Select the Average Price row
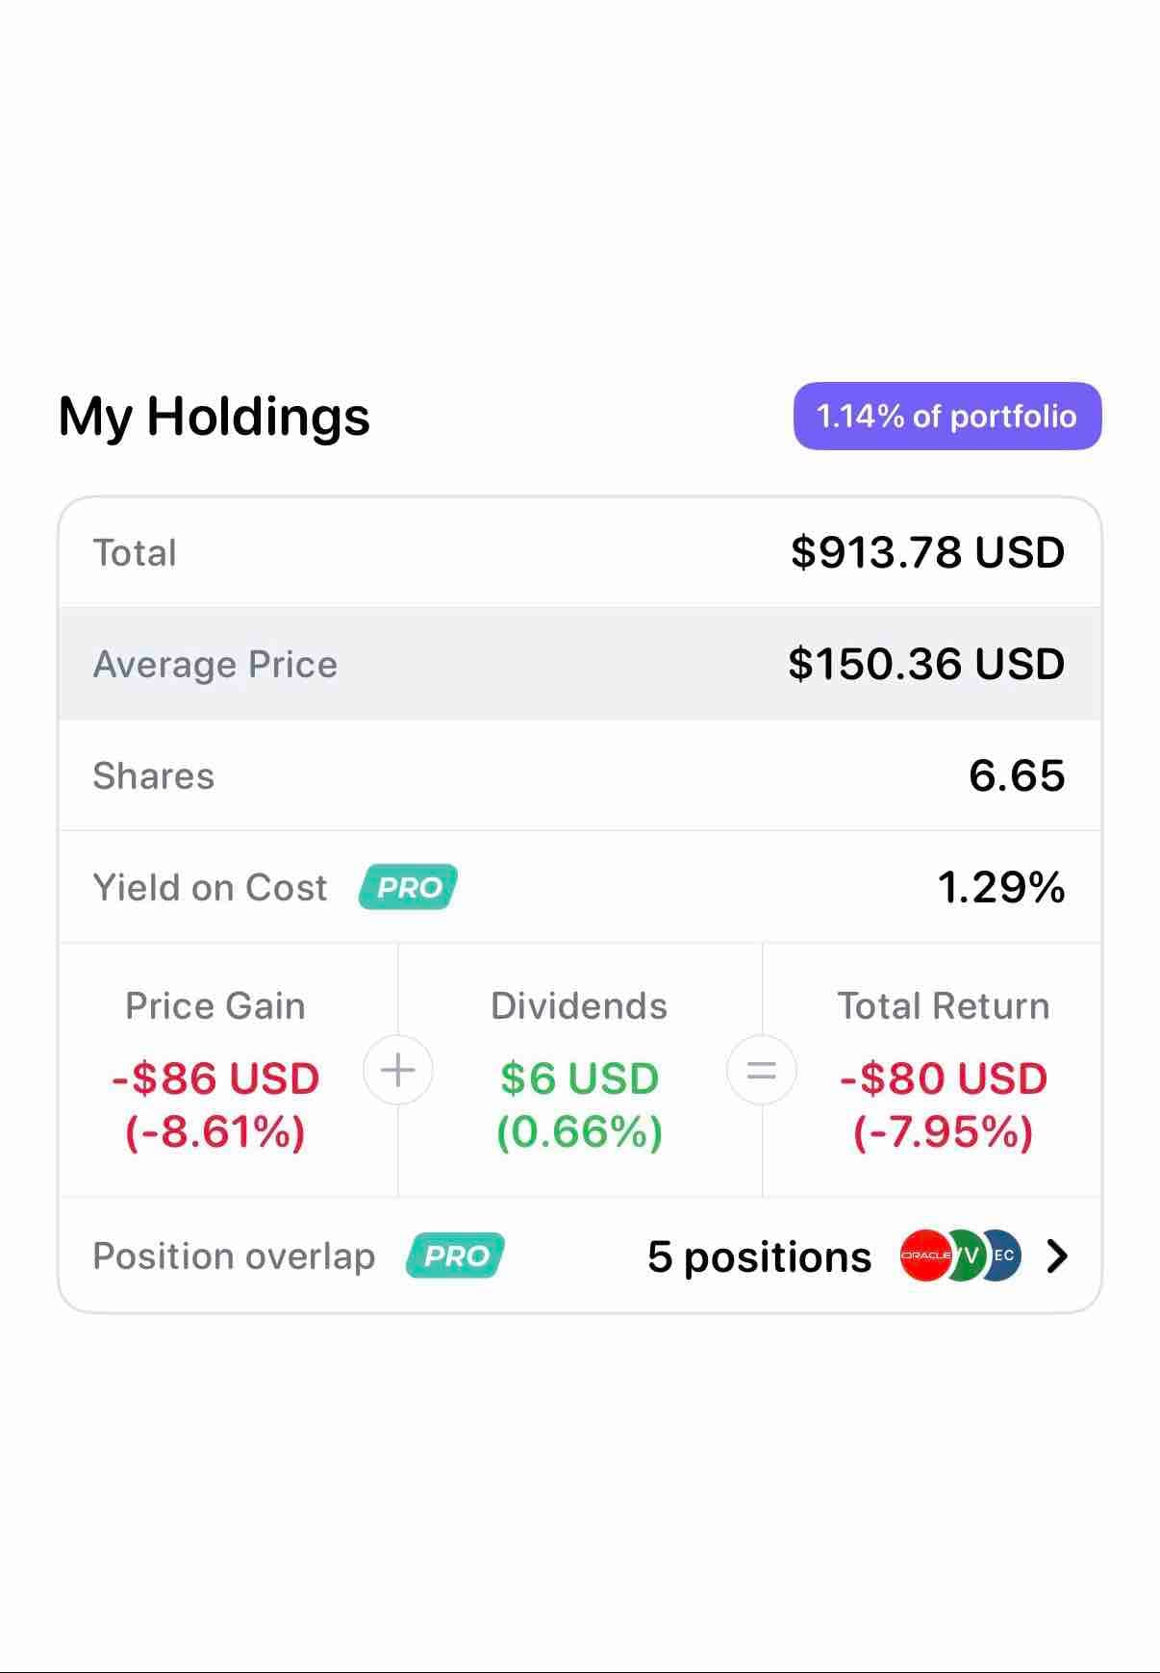This screenshot has height=1673, width=1160. click(x=580, y=664)
